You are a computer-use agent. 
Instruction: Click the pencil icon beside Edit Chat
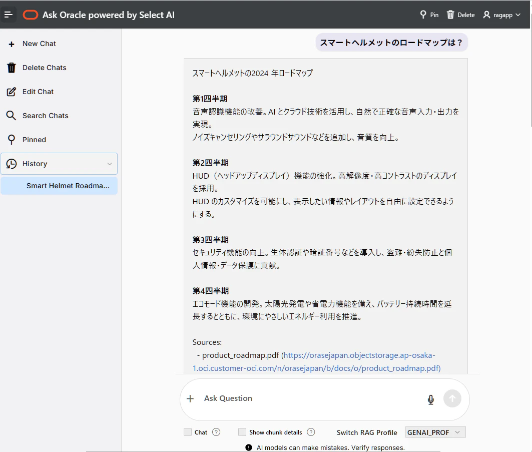[11, 92]
